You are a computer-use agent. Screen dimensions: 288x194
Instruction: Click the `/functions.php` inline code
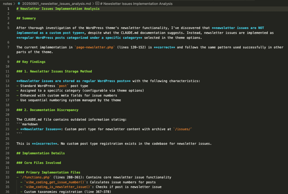pos(36,177)
